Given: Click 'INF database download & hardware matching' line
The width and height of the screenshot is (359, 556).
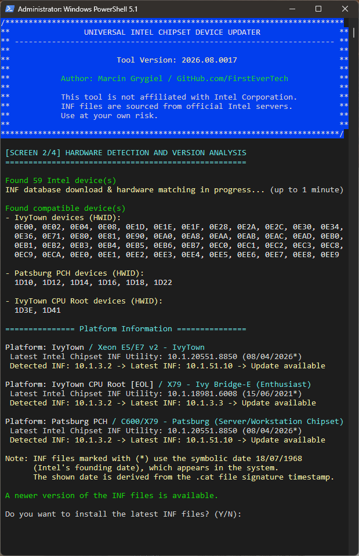Looking at the screenshot, I should click(x=175, y=190).
